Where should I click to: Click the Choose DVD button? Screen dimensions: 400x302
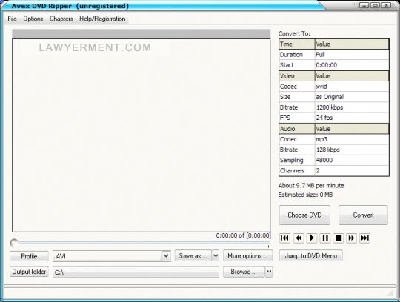304,215
